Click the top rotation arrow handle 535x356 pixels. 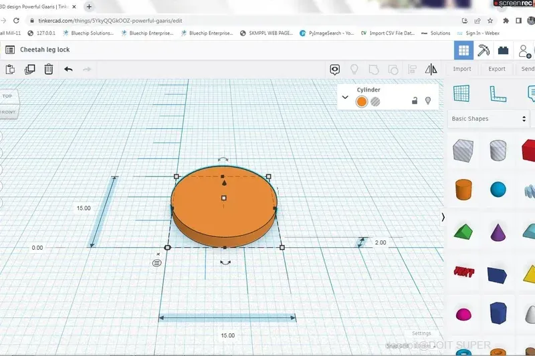click(223, 159)
